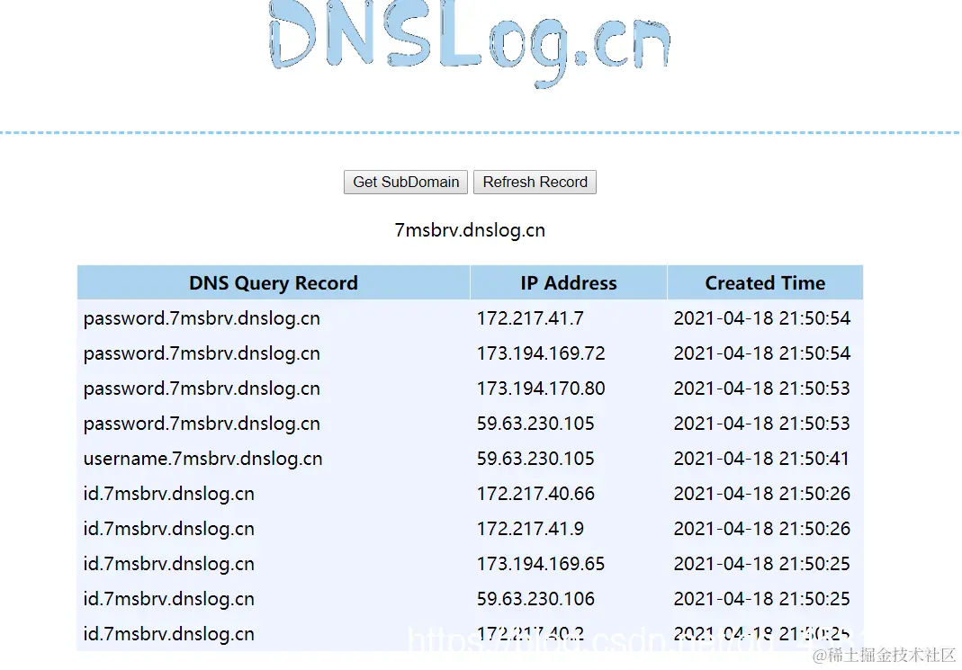Select time 21:50:54 in 172.217.41.7 row
The height and width of the screenshot is (670, 962).
point(762,318)
